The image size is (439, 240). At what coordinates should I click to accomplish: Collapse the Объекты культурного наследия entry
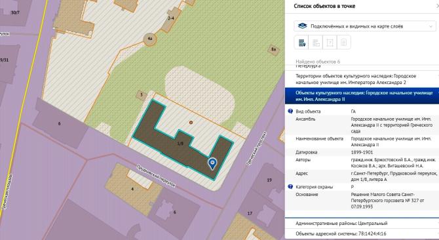(362, 96)
